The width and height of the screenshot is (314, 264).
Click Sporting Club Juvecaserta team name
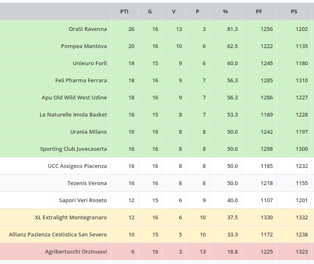[x=73, y=149]
